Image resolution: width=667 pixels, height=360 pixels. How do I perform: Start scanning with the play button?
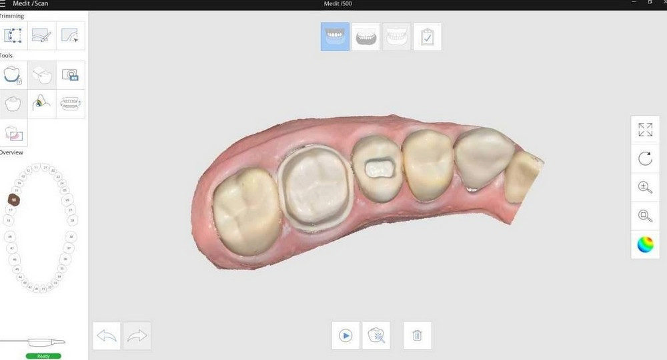[346, 336]
